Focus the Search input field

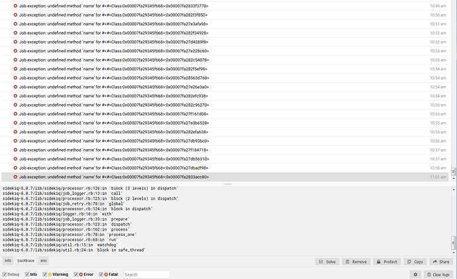point(146,274)
